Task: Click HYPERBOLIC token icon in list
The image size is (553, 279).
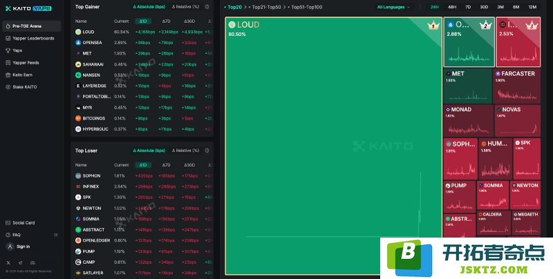Action: click(78, 129)
